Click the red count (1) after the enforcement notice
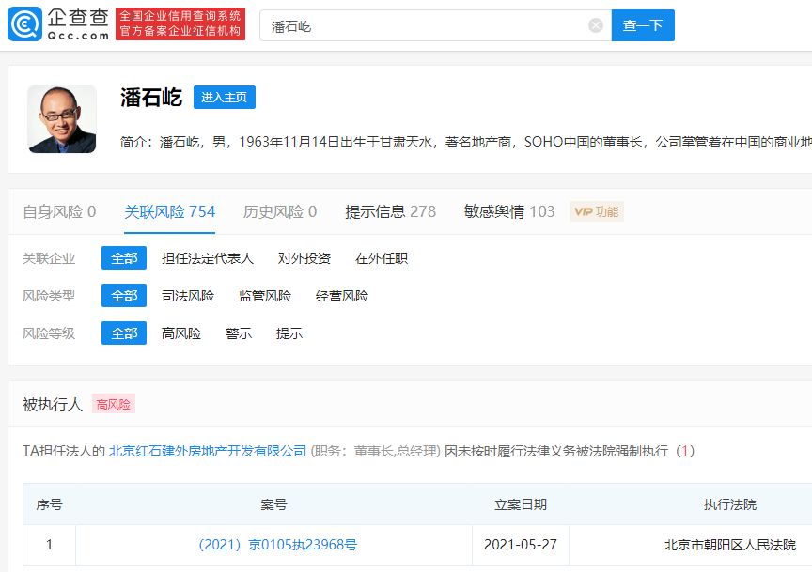 (x=684, y=451)
